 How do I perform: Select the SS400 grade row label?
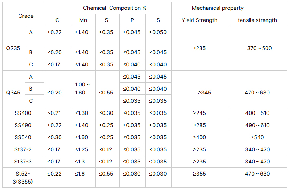[x=23, y=113]
